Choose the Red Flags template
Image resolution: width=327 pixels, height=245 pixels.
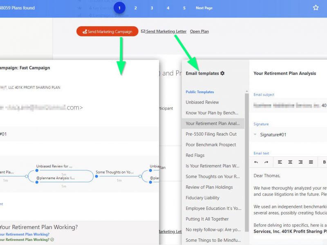point(195,155)
